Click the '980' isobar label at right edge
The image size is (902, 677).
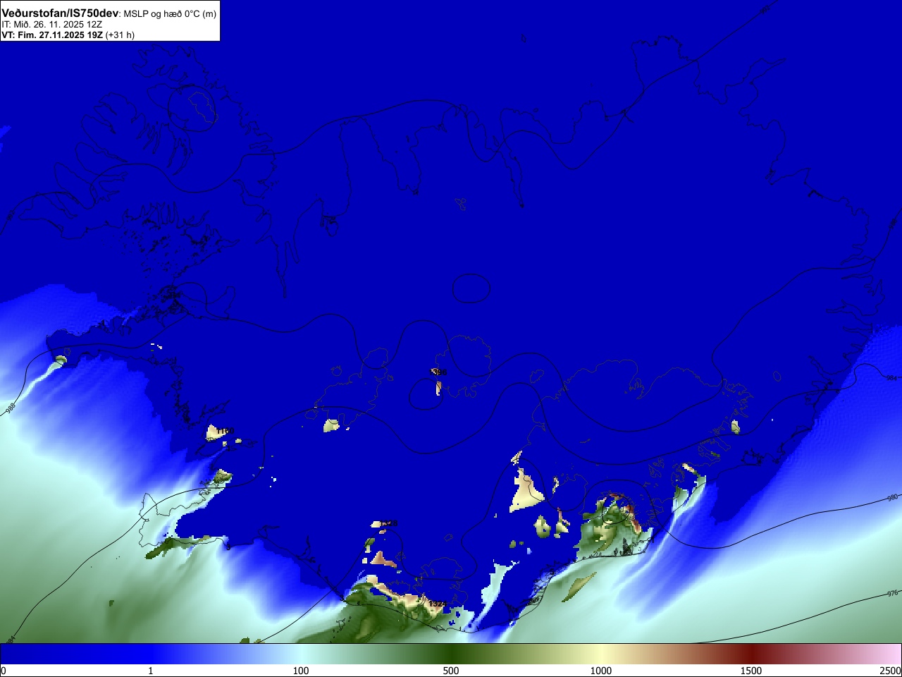click(893, 498)
